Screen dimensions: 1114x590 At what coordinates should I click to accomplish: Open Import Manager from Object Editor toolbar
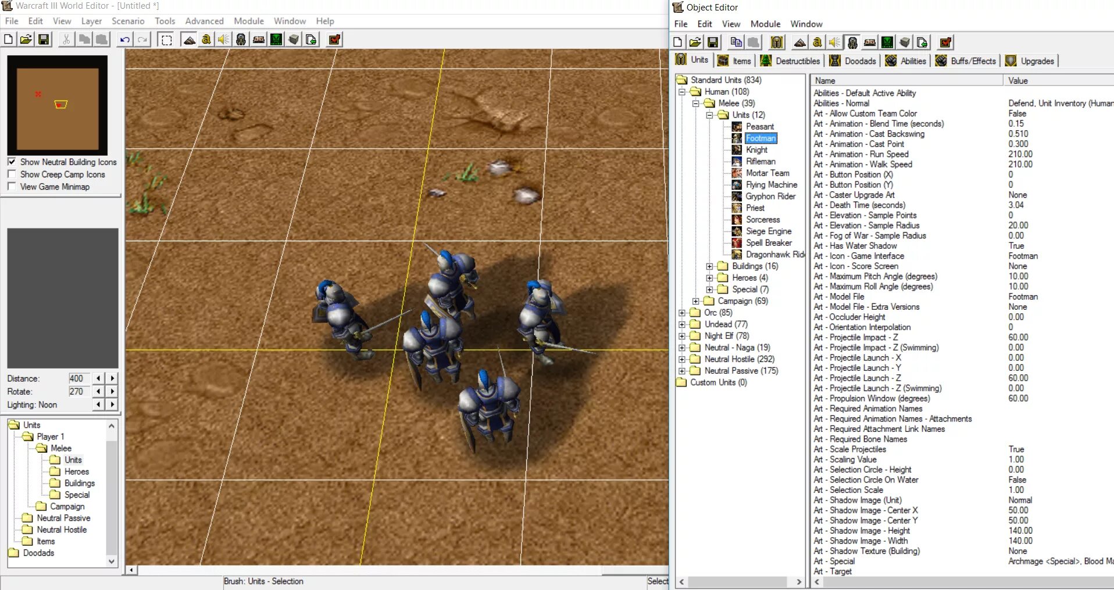point(922,42)
